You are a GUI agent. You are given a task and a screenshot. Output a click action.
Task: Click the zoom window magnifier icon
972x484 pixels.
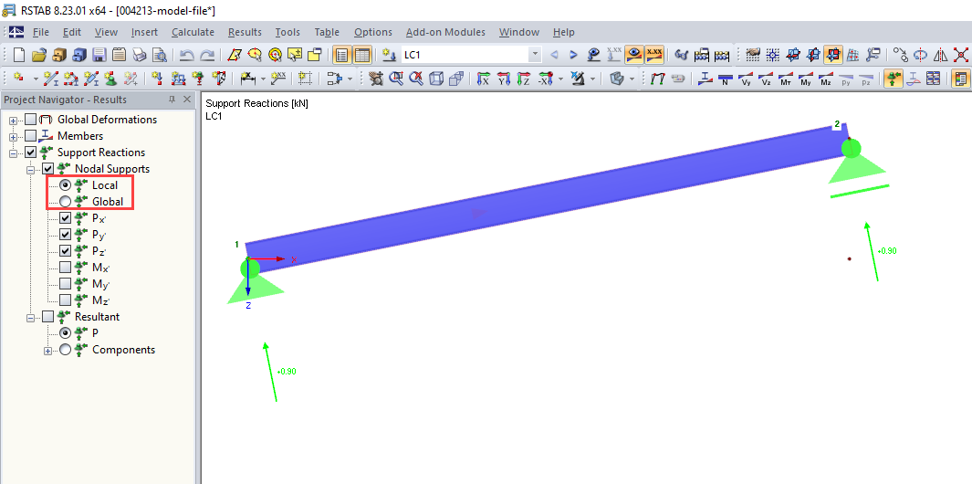click(395, 79)
